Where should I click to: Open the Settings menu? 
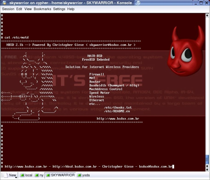coord(59,9)
